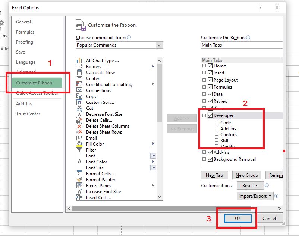Click the Cancel button
299x236 pixels.
pos(269,218)
